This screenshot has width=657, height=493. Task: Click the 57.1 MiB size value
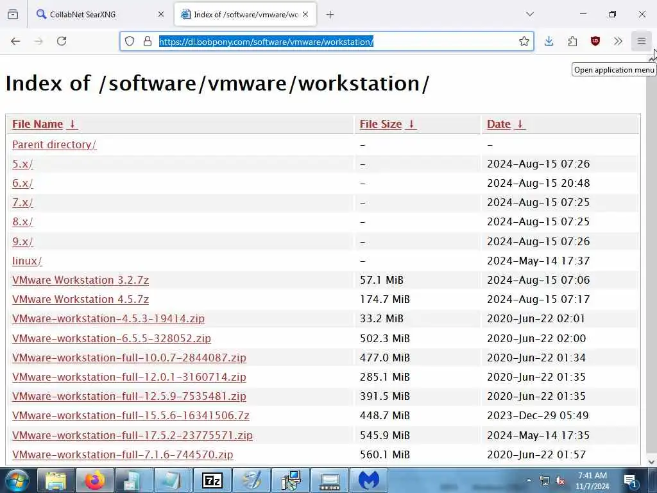[x=382, y=280]
